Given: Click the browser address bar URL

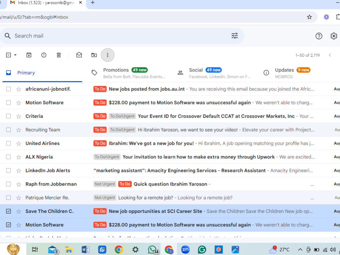Looking at the screenshot, I should 34,17.
